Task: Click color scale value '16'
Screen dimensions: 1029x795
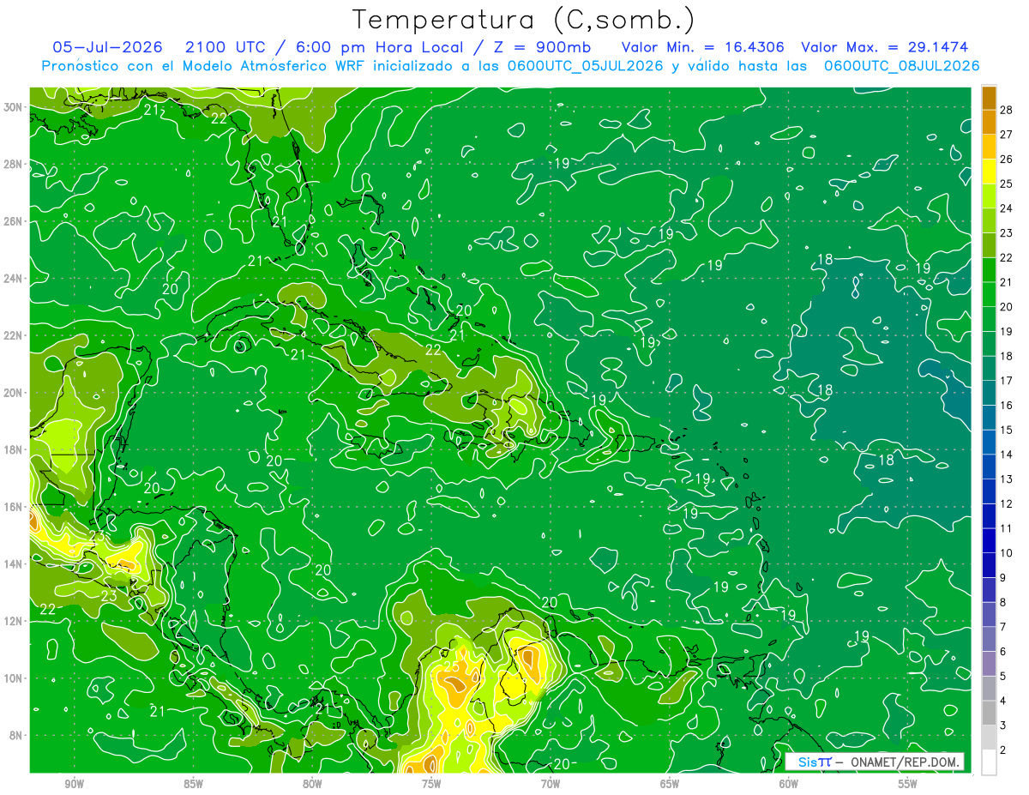Action: coord(1007,405)
